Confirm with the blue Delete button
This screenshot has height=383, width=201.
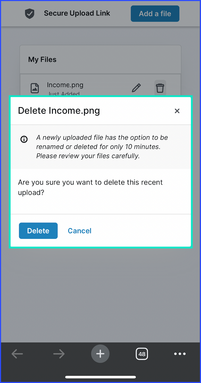(38, 231)
